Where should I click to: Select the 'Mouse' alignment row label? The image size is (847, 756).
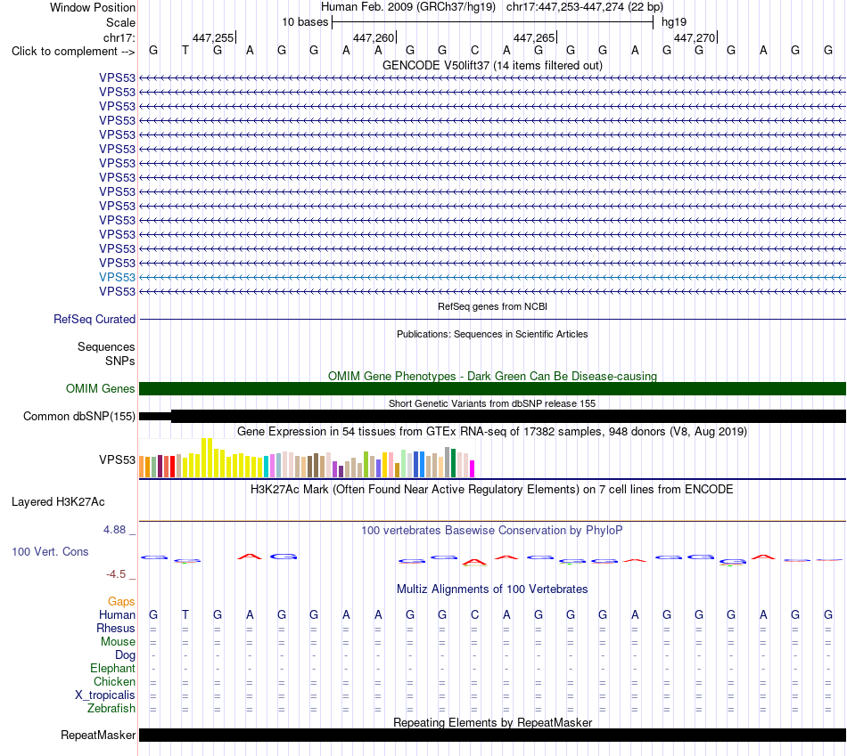tap(118, 642)
